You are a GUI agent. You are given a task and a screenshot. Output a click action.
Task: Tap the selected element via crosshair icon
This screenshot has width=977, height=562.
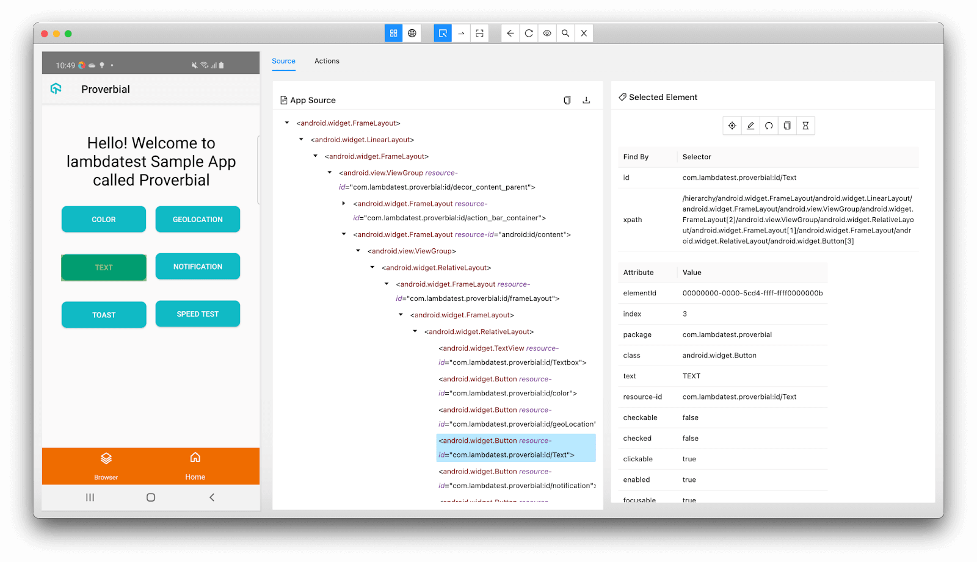pyautogui.click(x=732, y=126)
